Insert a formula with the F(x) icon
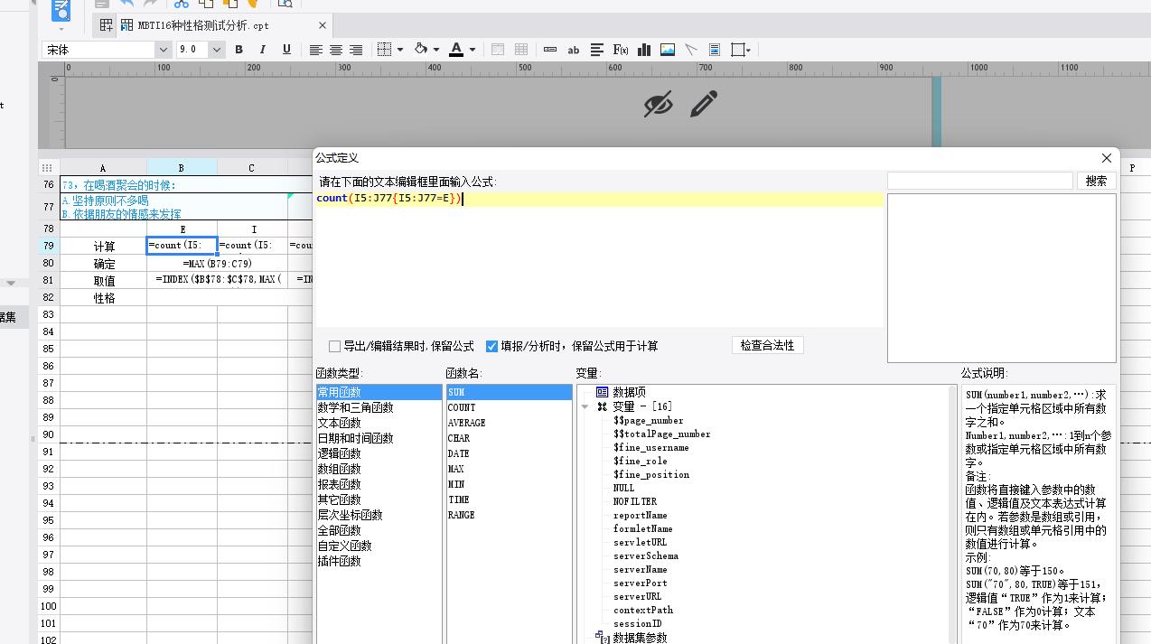 [x=620, y=50]
